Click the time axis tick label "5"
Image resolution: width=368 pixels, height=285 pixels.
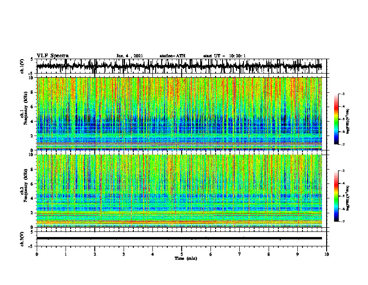(182, 254)
